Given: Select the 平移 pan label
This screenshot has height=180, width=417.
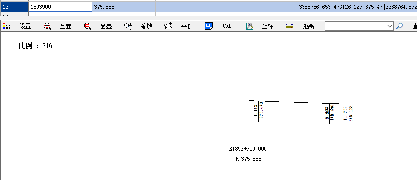Looking at the screenshot, I should 187,26.
